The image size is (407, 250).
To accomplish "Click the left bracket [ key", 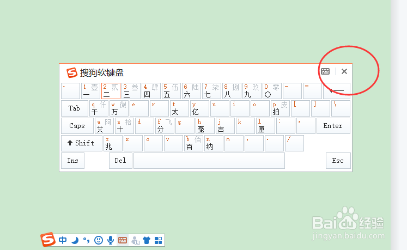I will [300, 108].
